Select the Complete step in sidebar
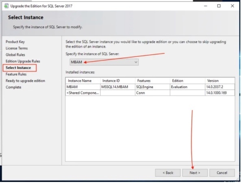Viewport: 242px width, 184px height. coord(13,87)
